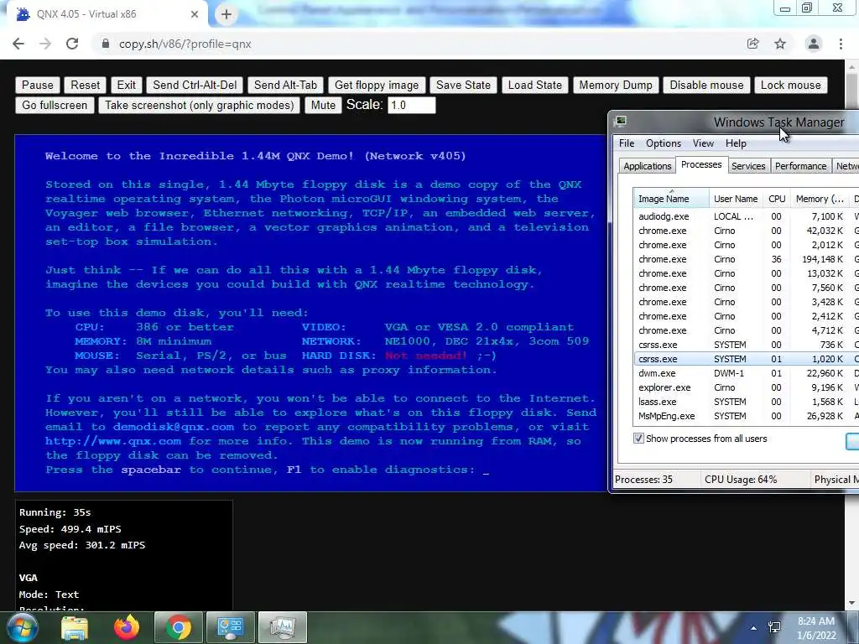Open Task Manager Help menu
The height and width of the screenshot is (644, 859).
736,143
